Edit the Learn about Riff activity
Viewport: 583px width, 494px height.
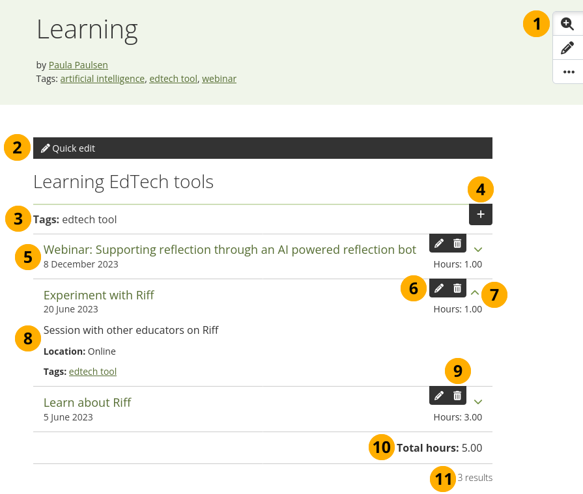point(439,396)
